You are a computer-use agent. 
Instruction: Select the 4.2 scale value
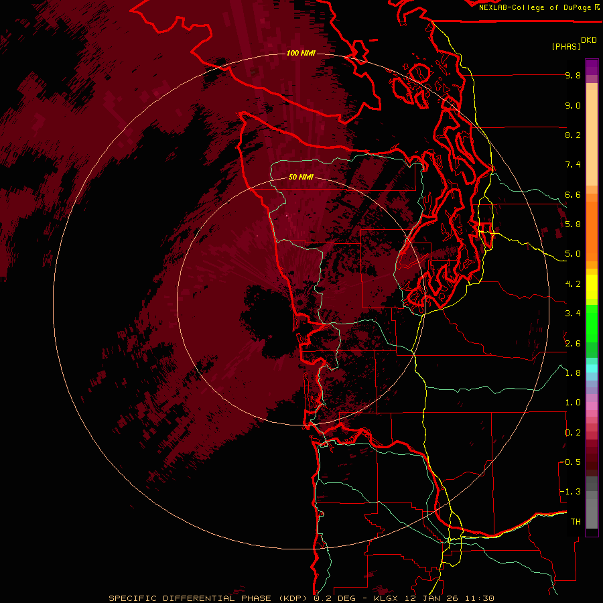tap(573, 284)
